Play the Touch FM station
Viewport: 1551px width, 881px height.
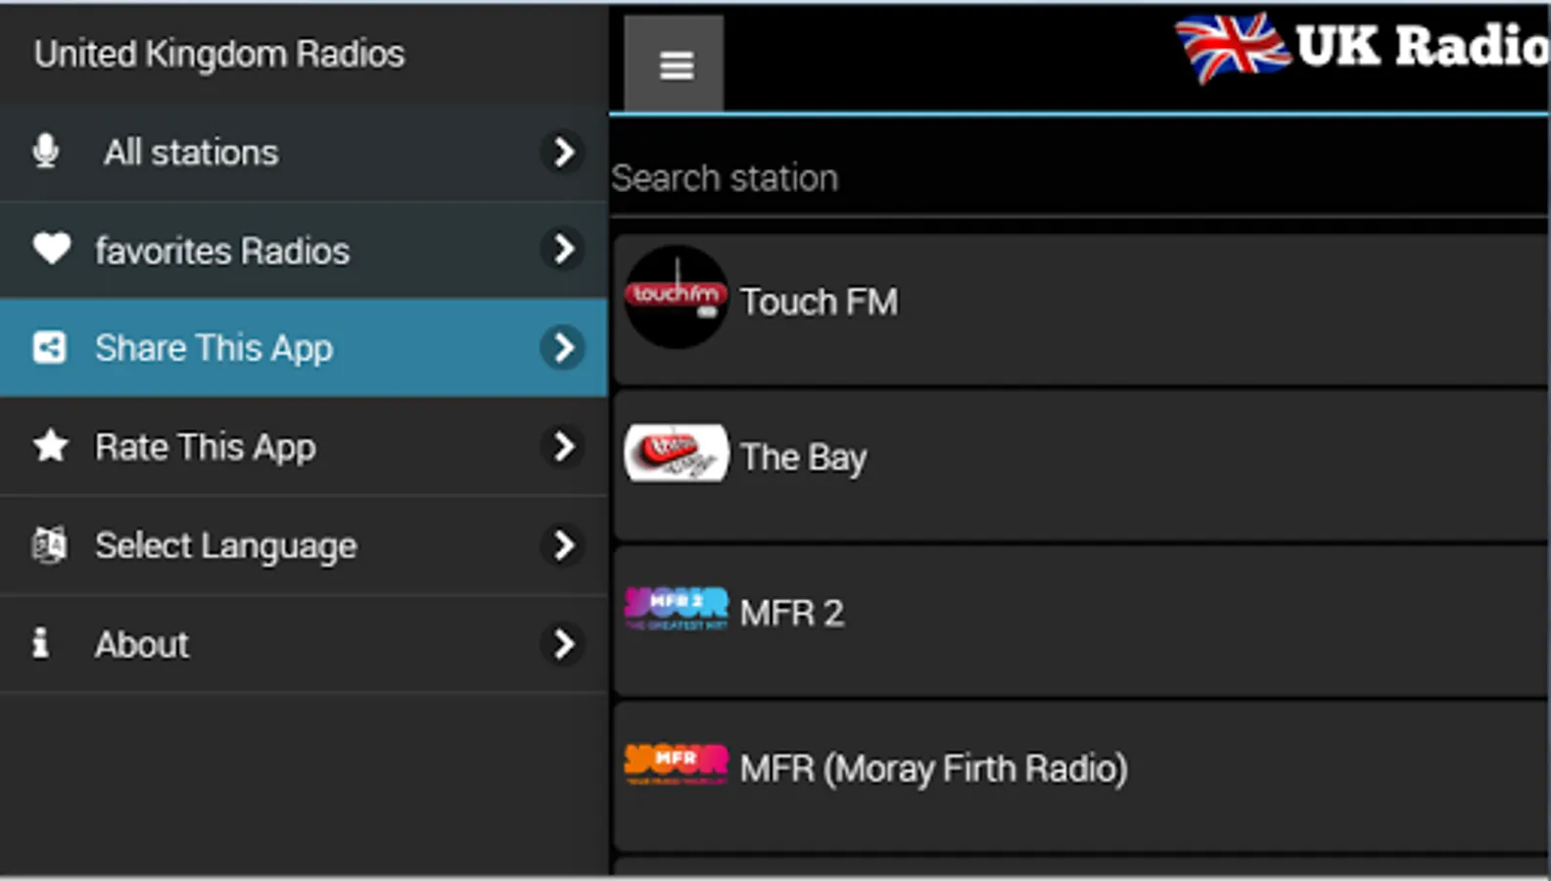1081,308
